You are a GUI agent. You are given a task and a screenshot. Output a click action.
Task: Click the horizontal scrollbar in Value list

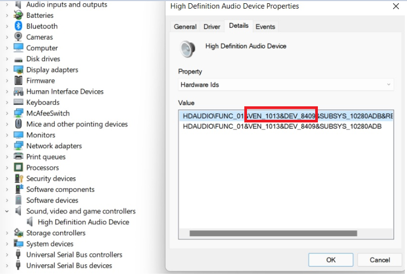(273, 234)
